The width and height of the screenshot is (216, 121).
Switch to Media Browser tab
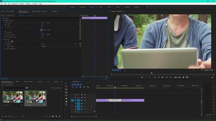(x=28, y=81)
